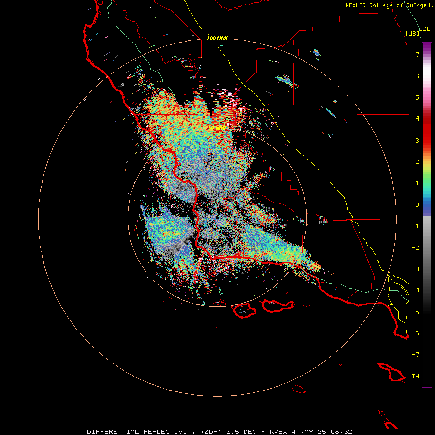Click the [dB] unit label
Screen dimensions: 435x435
[413, 33]
